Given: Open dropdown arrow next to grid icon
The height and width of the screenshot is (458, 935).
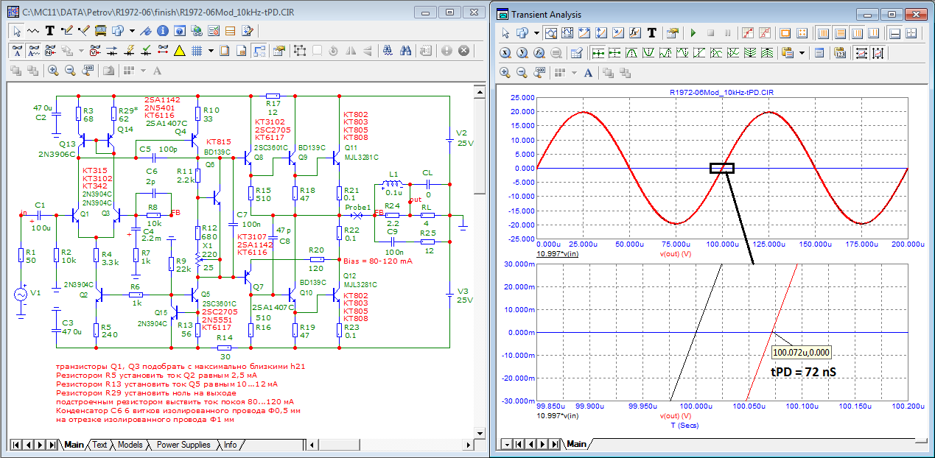Looking at the screenshot, I should pyautogui.click(x=211, y=51).
